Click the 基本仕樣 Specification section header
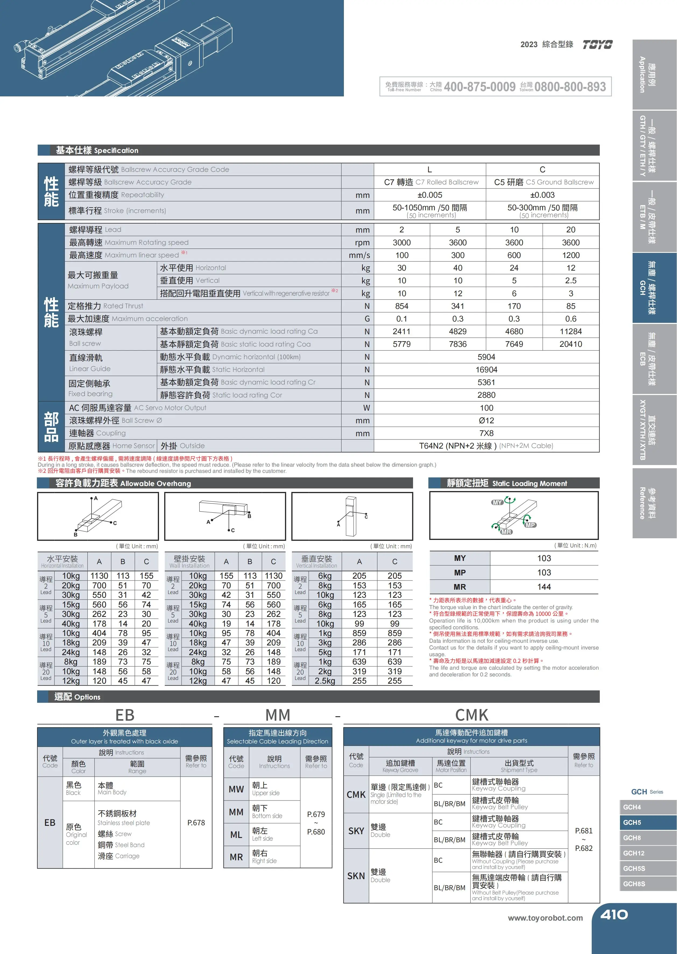 pyautogui.click(x=319, y=150)
